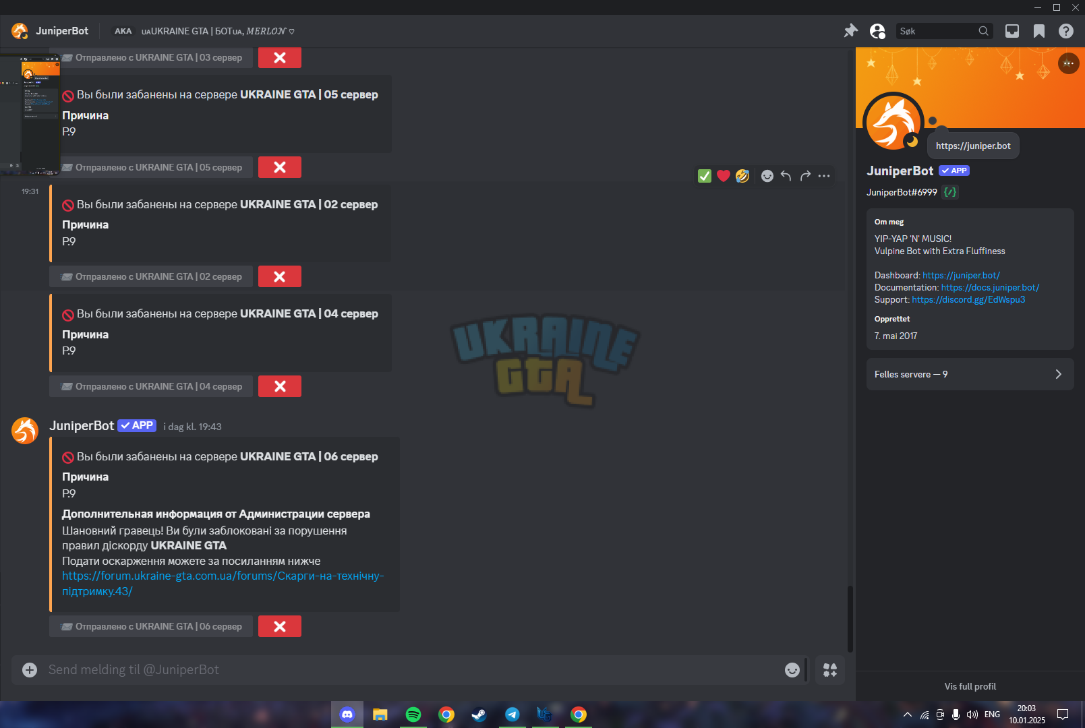Add laughing emoji reaction to message

click(x=742, y=176)
